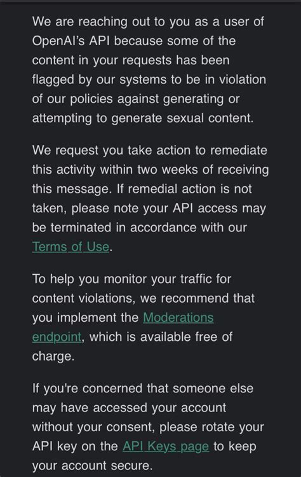Click the word 'charge.' in third paragraph

53,356
